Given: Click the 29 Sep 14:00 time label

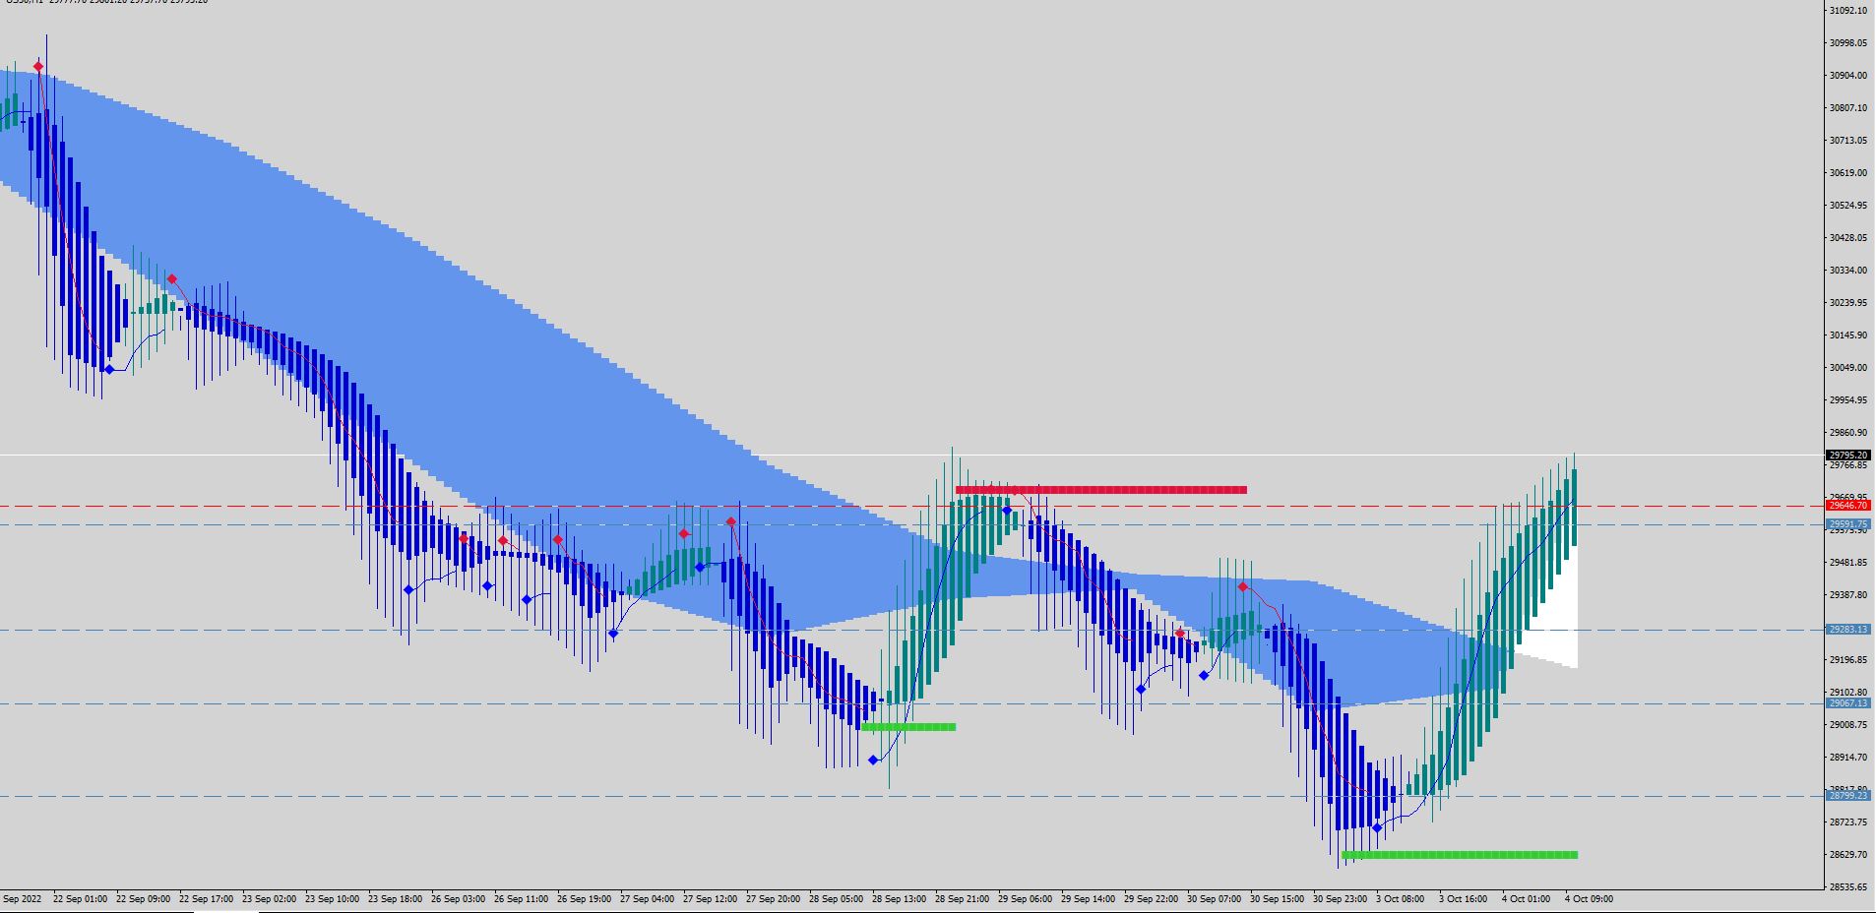Looking at the screenshot, I should (x=1088, y=899).
